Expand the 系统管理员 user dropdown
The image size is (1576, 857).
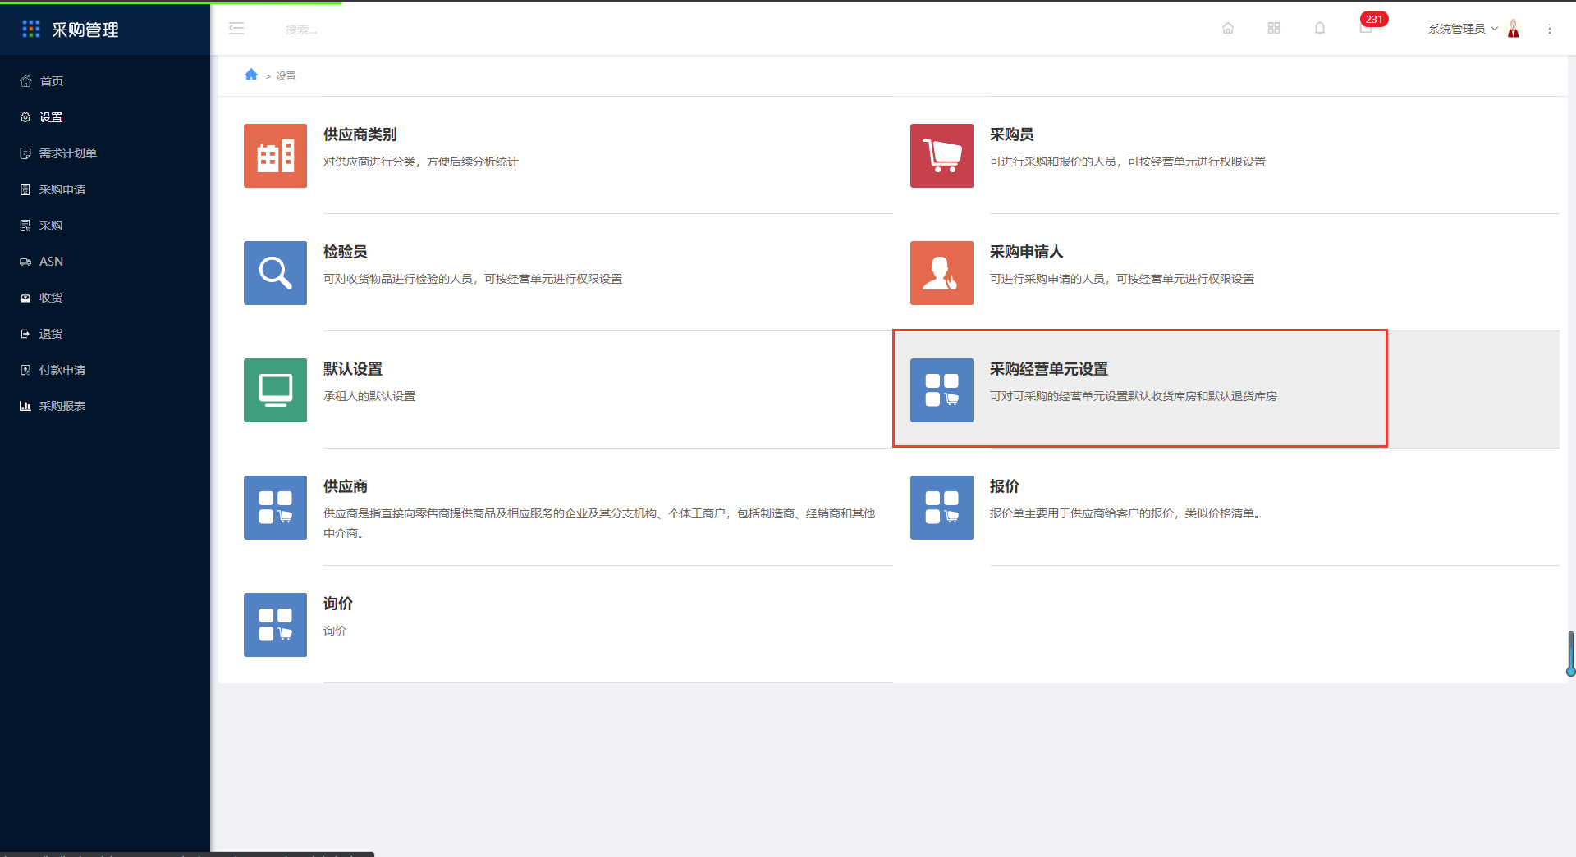tap(1463, 29)
